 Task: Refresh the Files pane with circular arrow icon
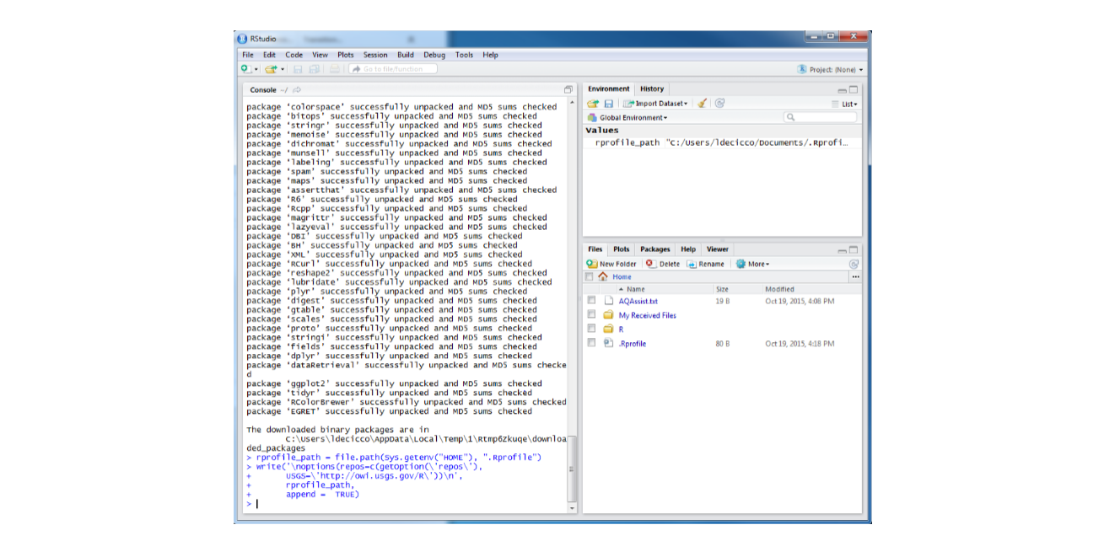click(x=854, y=263)
